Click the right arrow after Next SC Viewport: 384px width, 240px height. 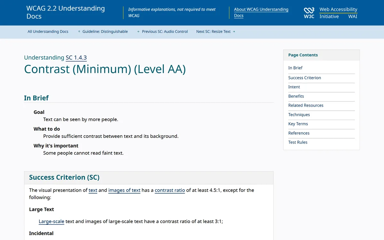click(234, 31)
